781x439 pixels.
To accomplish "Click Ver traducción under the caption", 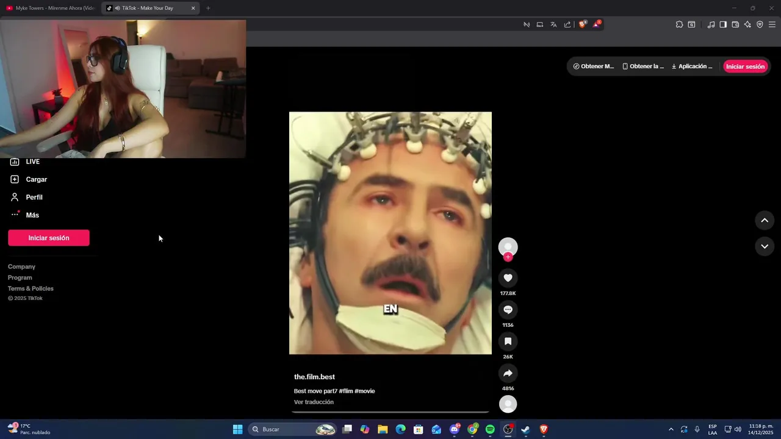I will coord(314,402).
